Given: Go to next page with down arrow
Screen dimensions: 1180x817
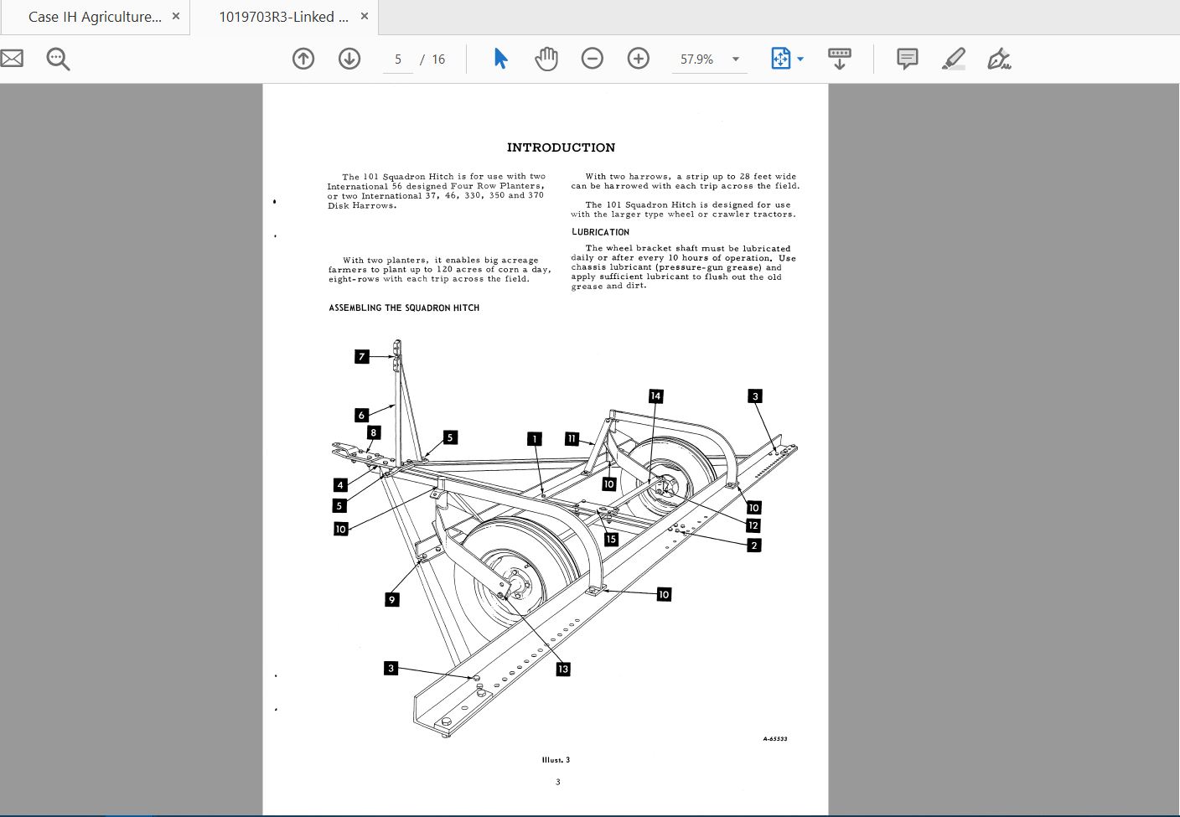Looking at the screenshot, I should [x=349, y=59].
